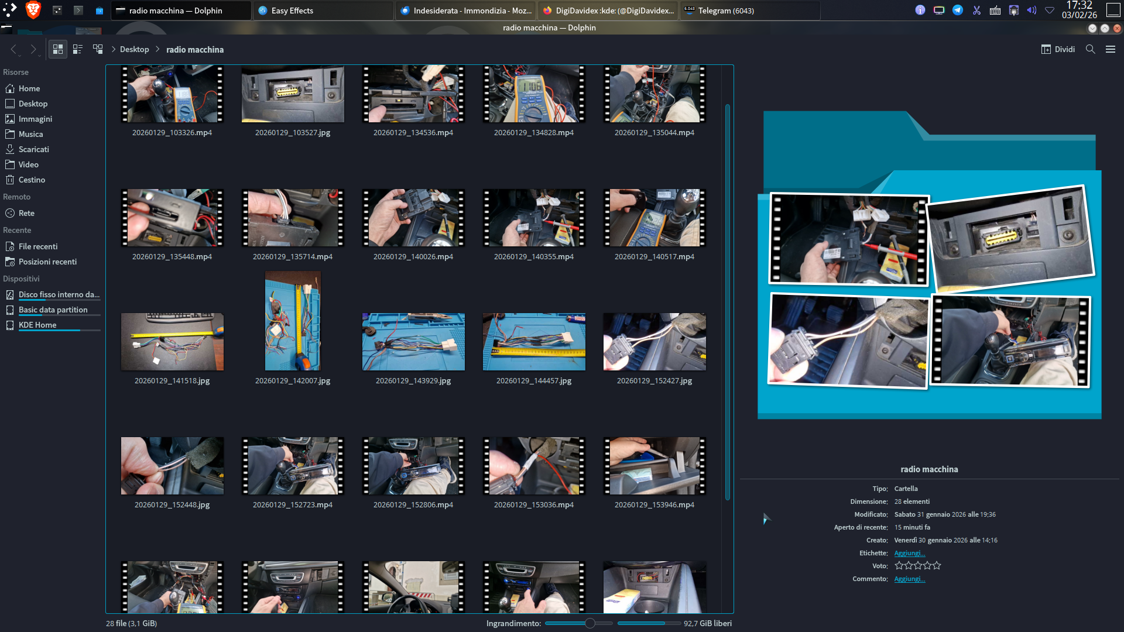Set rating with the first star
The height and width of the screenshot is (632, 1124).
[x=899, y=566]
